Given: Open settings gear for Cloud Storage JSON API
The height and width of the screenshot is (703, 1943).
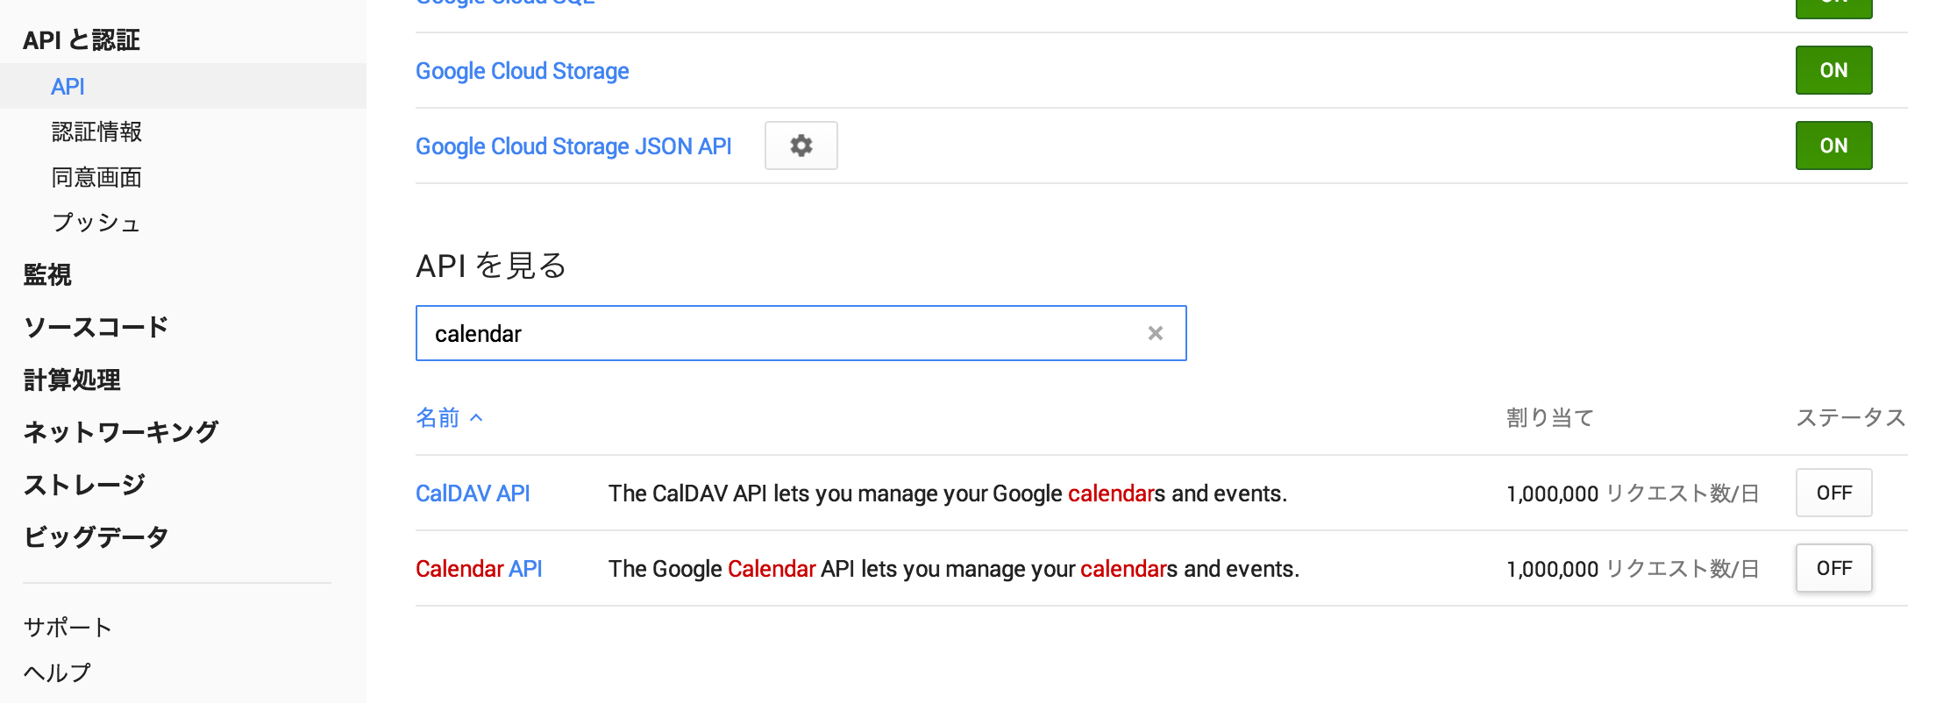Looking at the screenshot, I should point(801,146).
